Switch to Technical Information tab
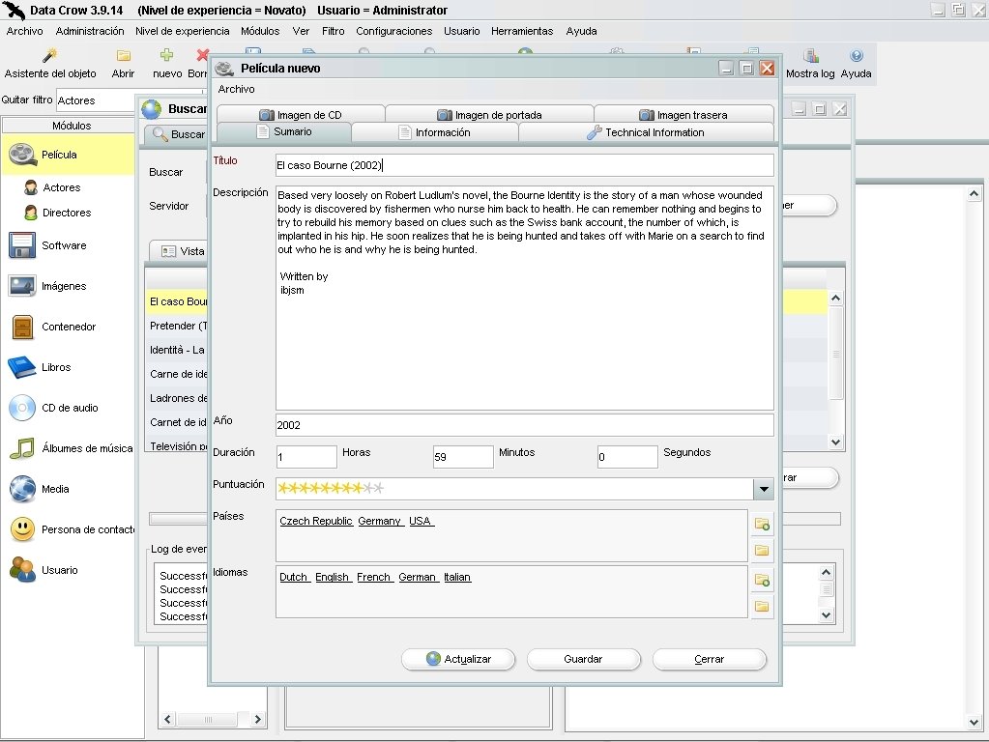Viewport: 989px width, 742px height. 646,132
